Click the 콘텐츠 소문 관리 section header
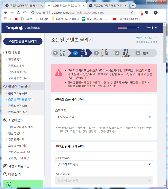168x189 pixels. click(23, 86)
